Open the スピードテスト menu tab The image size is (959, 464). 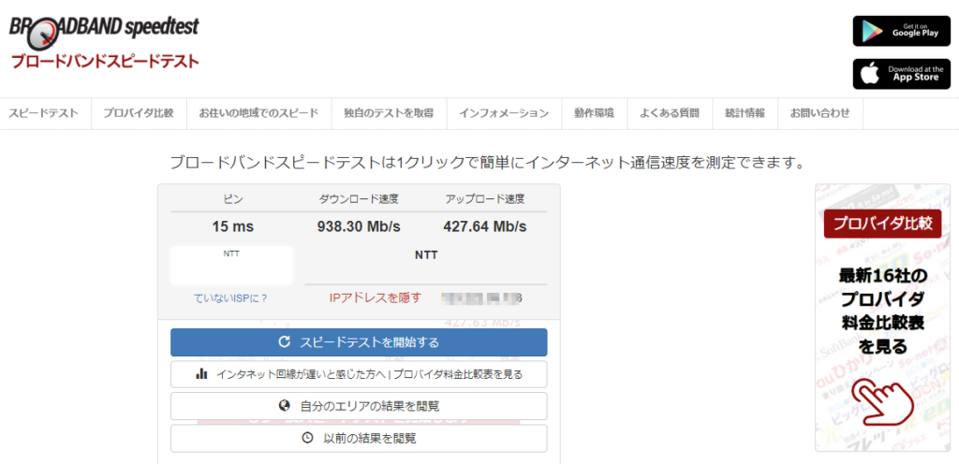click(45, 113)
